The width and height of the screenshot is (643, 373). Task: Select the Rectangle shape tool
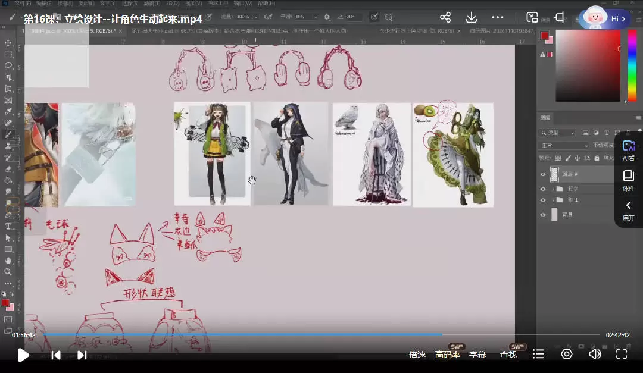[x=8, y=249]
